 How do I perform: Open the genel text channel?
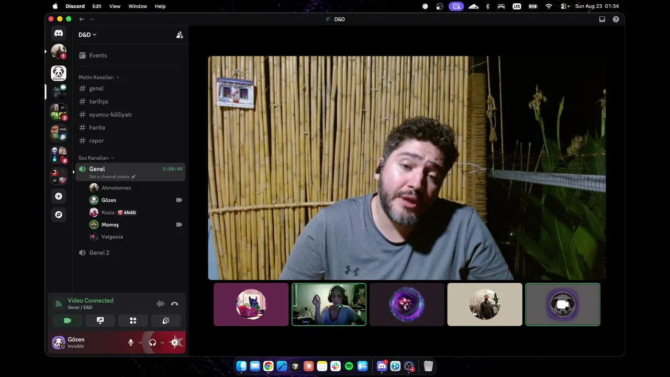[131, 88]
